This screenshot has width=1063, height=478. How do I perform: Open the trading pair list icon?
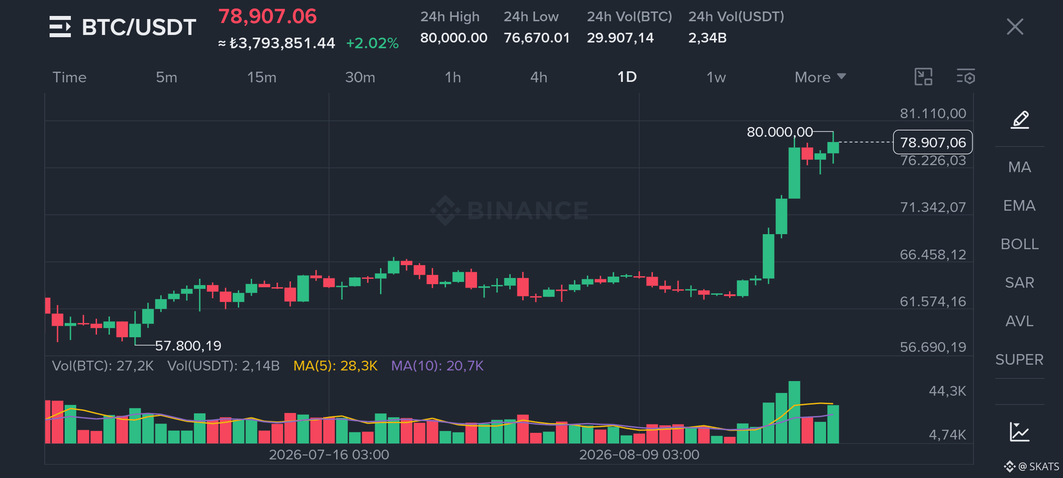click(x=60, y=27)
